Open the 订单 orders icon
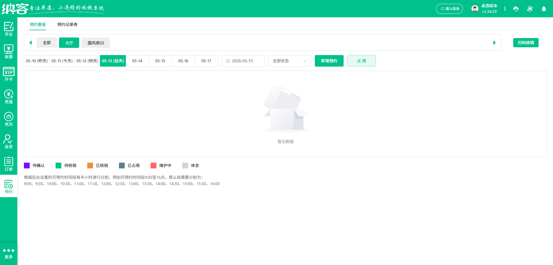Screen dimensions: 553x265 pos(9,164)
